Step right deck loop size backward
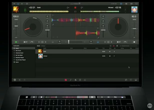The width and height of the screenshot is (154, 110). pos(105,42)
